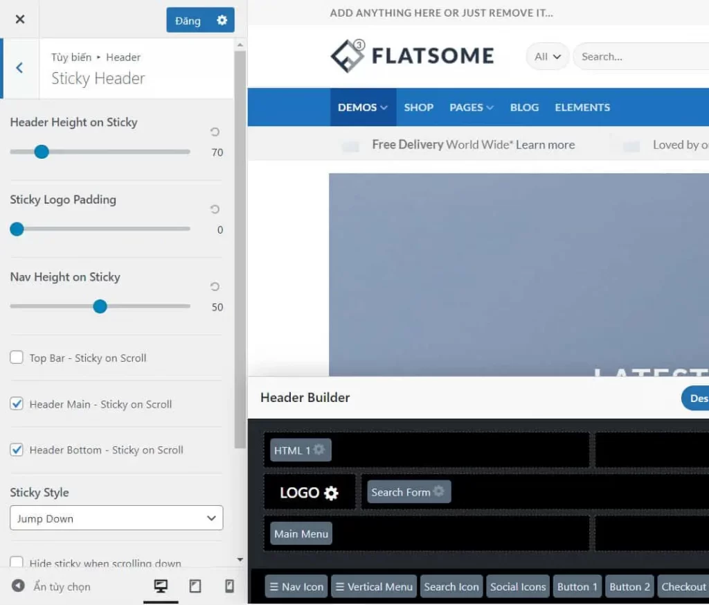Select BLOG in the navigation menu
The image size is (709, 605).
pyautogui.click(x=524, y=107)
